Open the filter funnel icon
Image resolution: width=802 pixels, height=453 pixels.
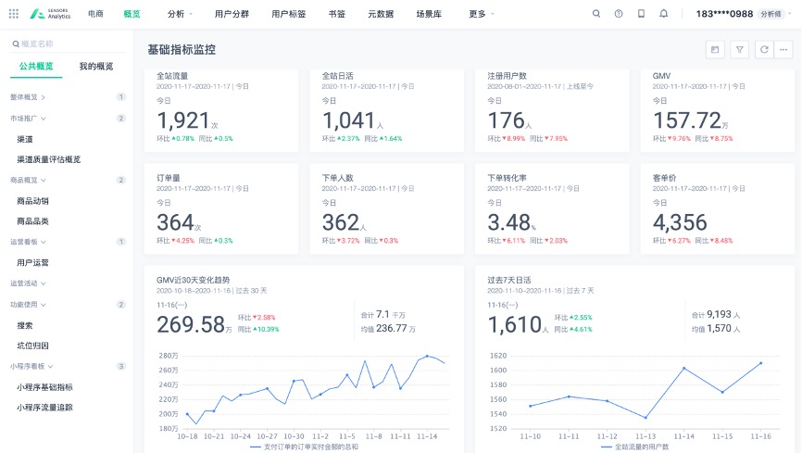[x=740, y=50]
